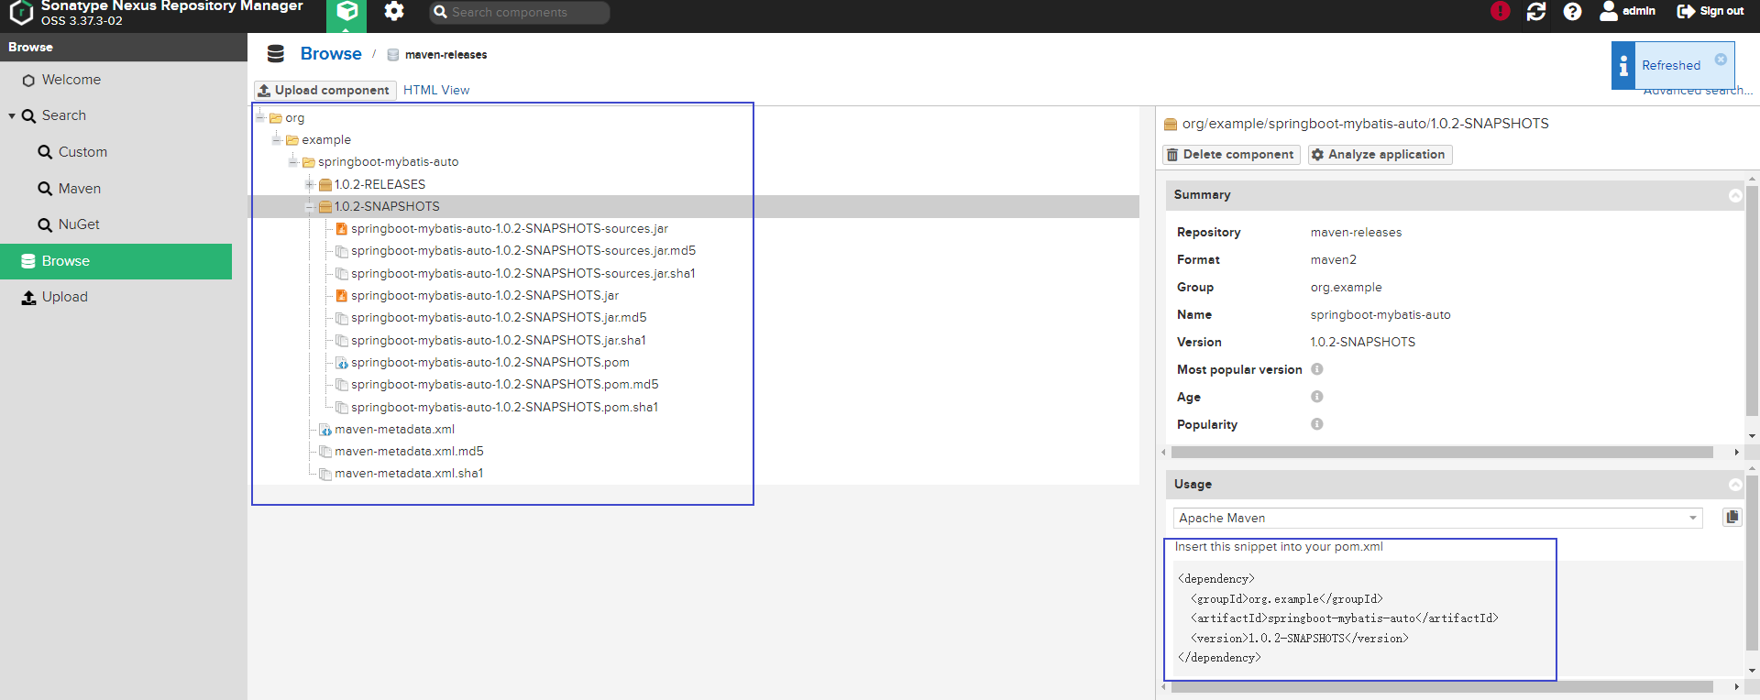Viewport: 1760px width, 700px height.
Task: Click Summary panel vertical scrollbar
Action: tap(1752, 301)
